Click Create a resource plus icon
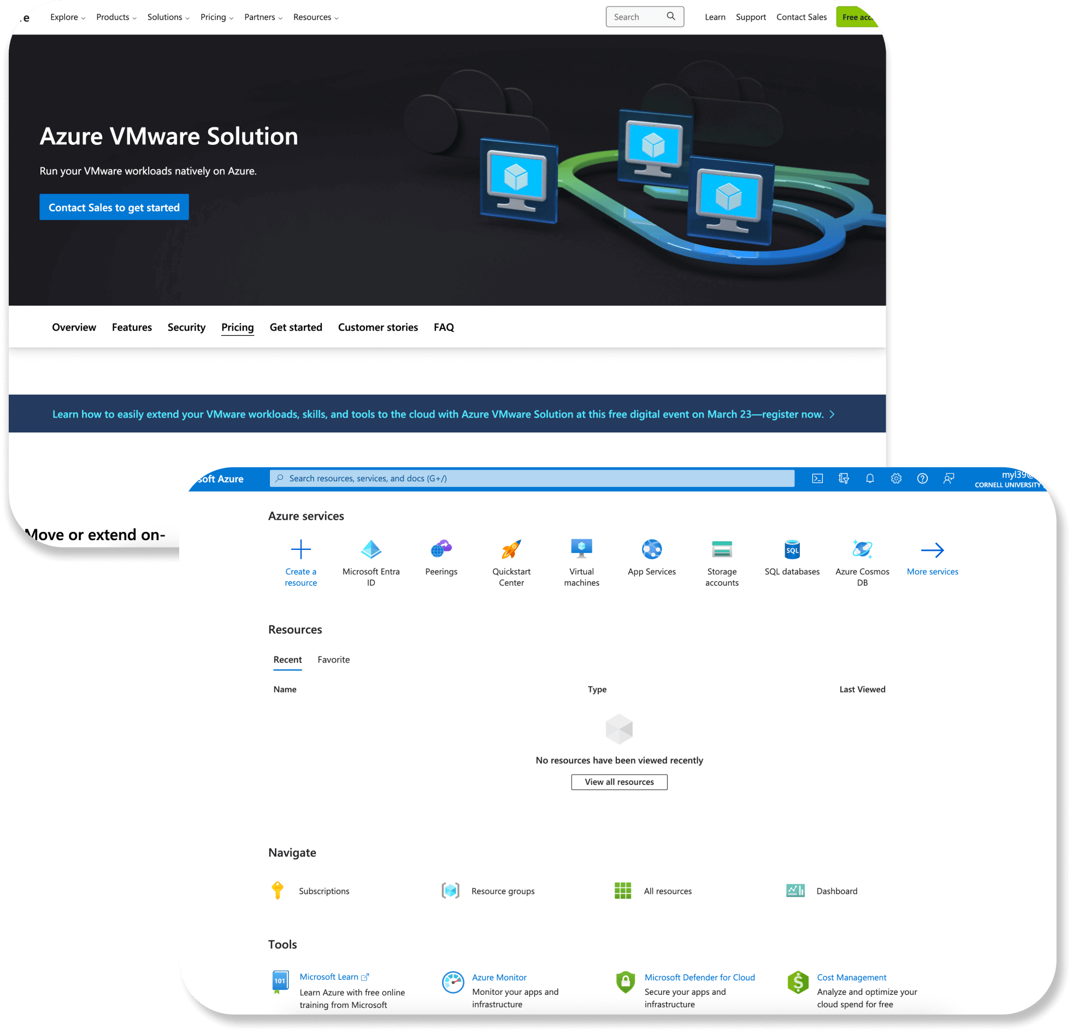 pyautogui.click(x=301, y=549)
